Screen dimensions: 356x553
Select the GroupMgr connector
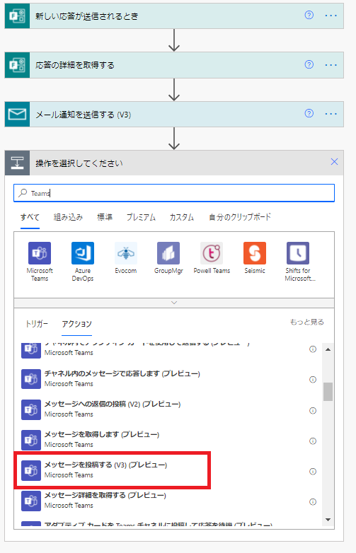(x=168, y=258)
